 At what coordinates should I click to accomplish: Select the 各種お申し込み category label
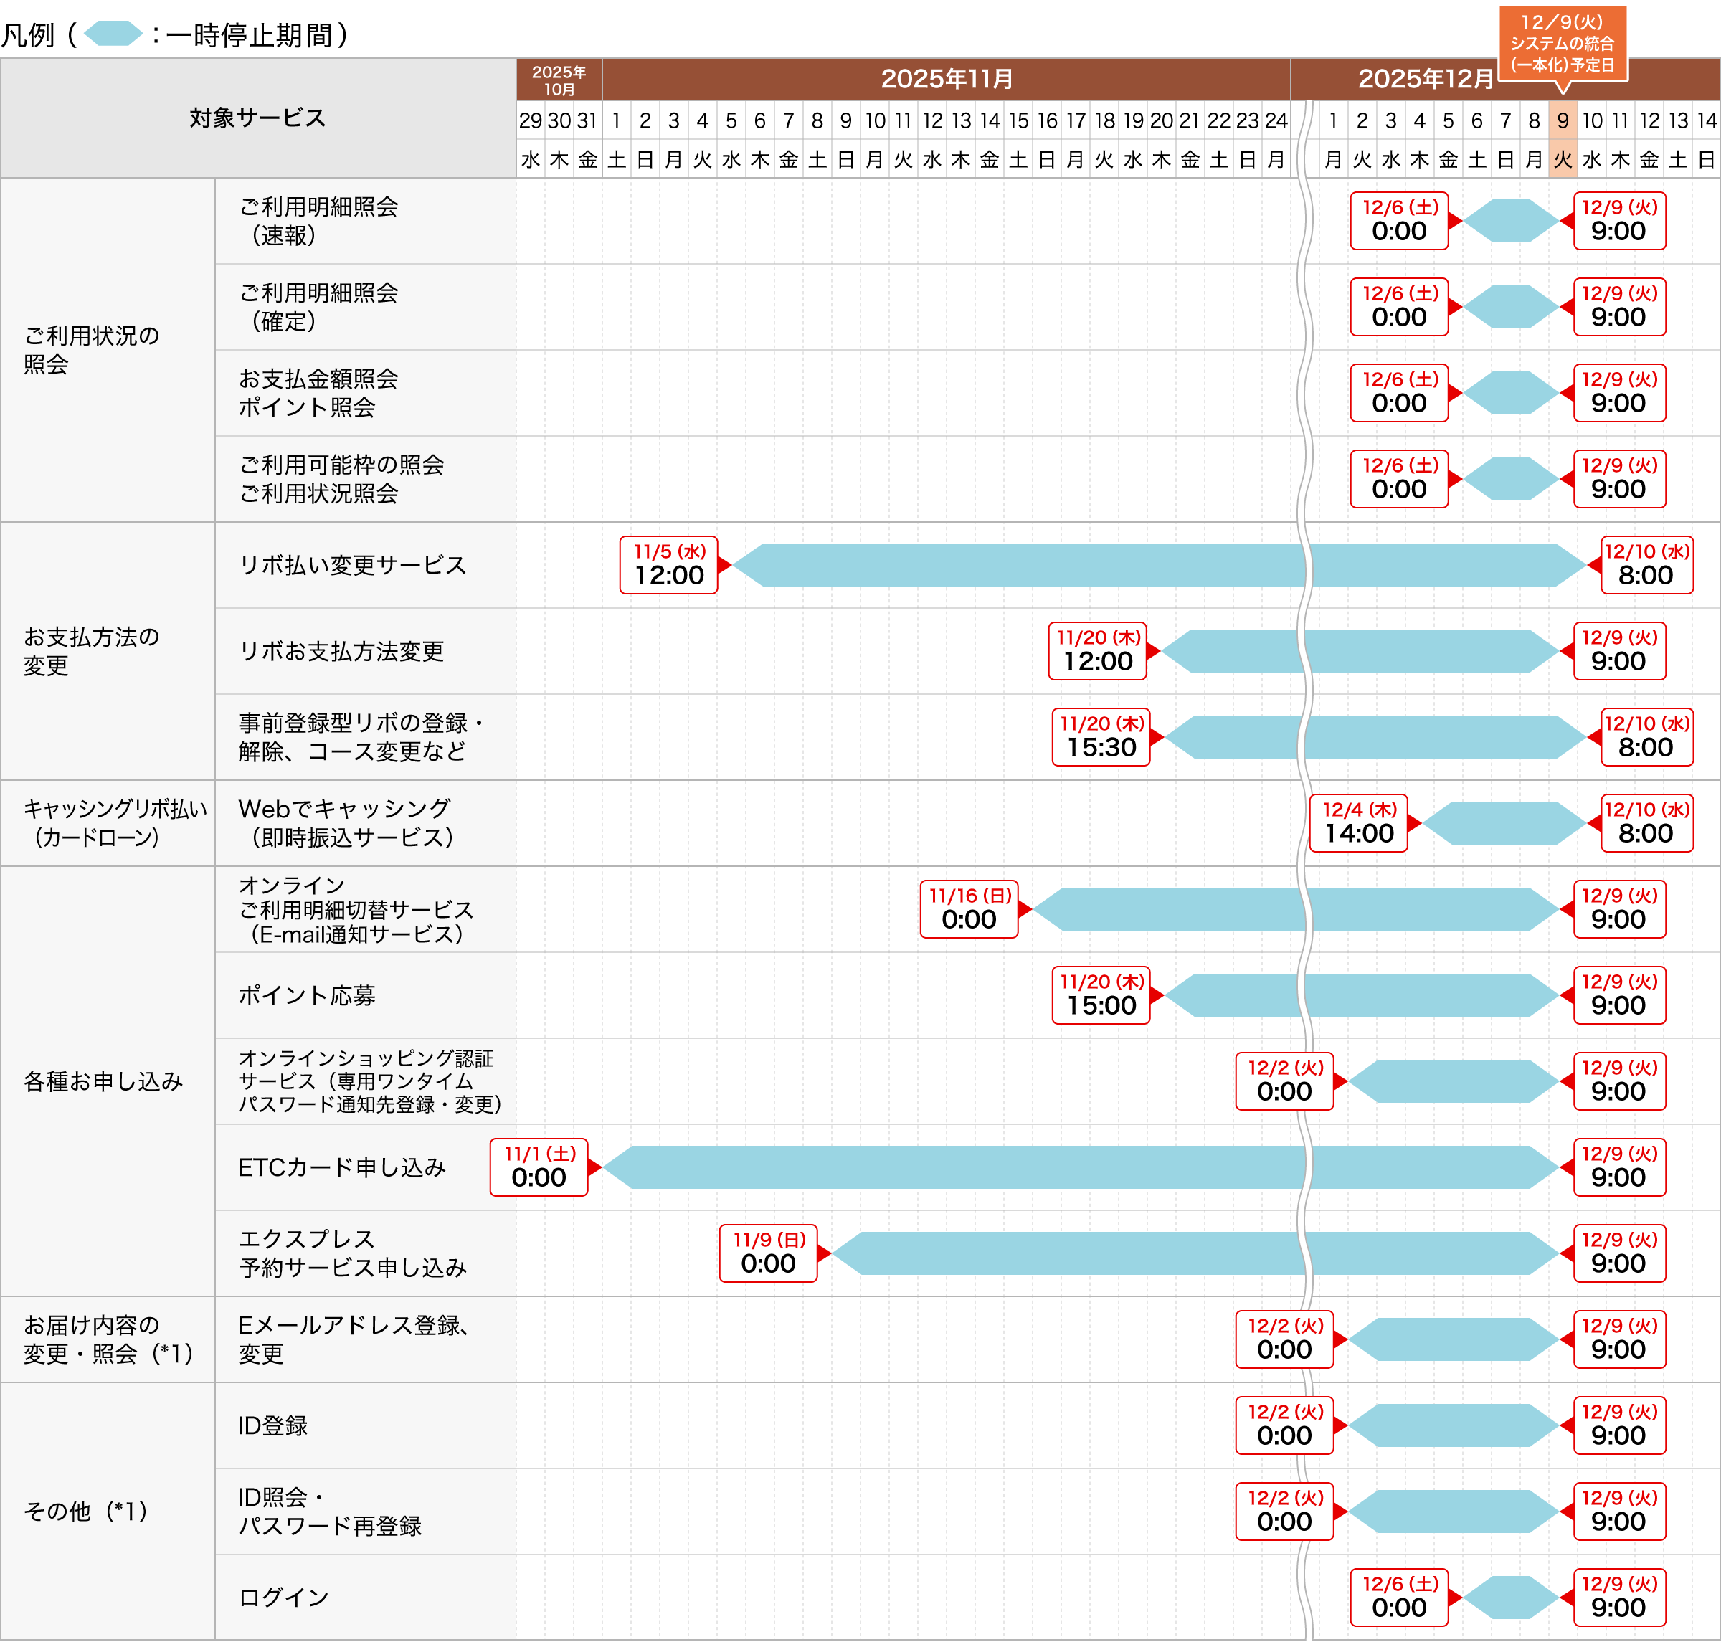(103, 1081)
